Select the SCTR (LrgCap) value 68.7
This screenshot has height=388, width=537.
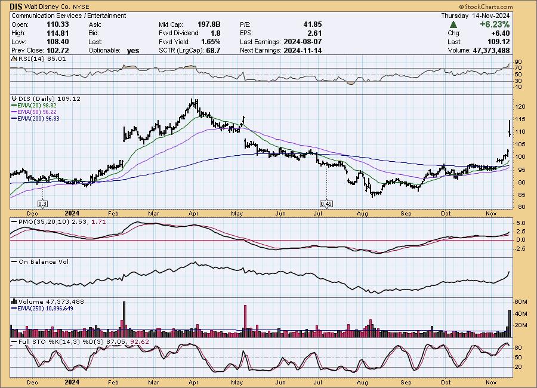[213, 50]
